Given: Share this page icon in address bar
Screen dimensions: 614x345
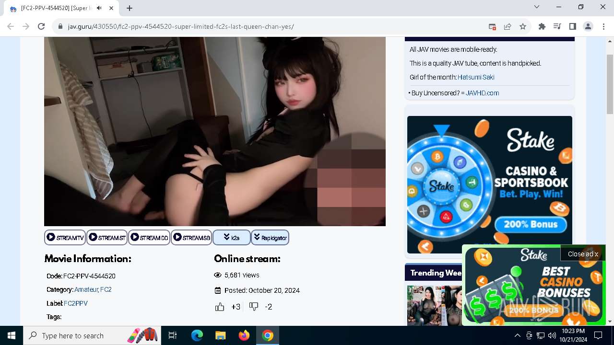Looking at the screenshot, I should (508, 26).
